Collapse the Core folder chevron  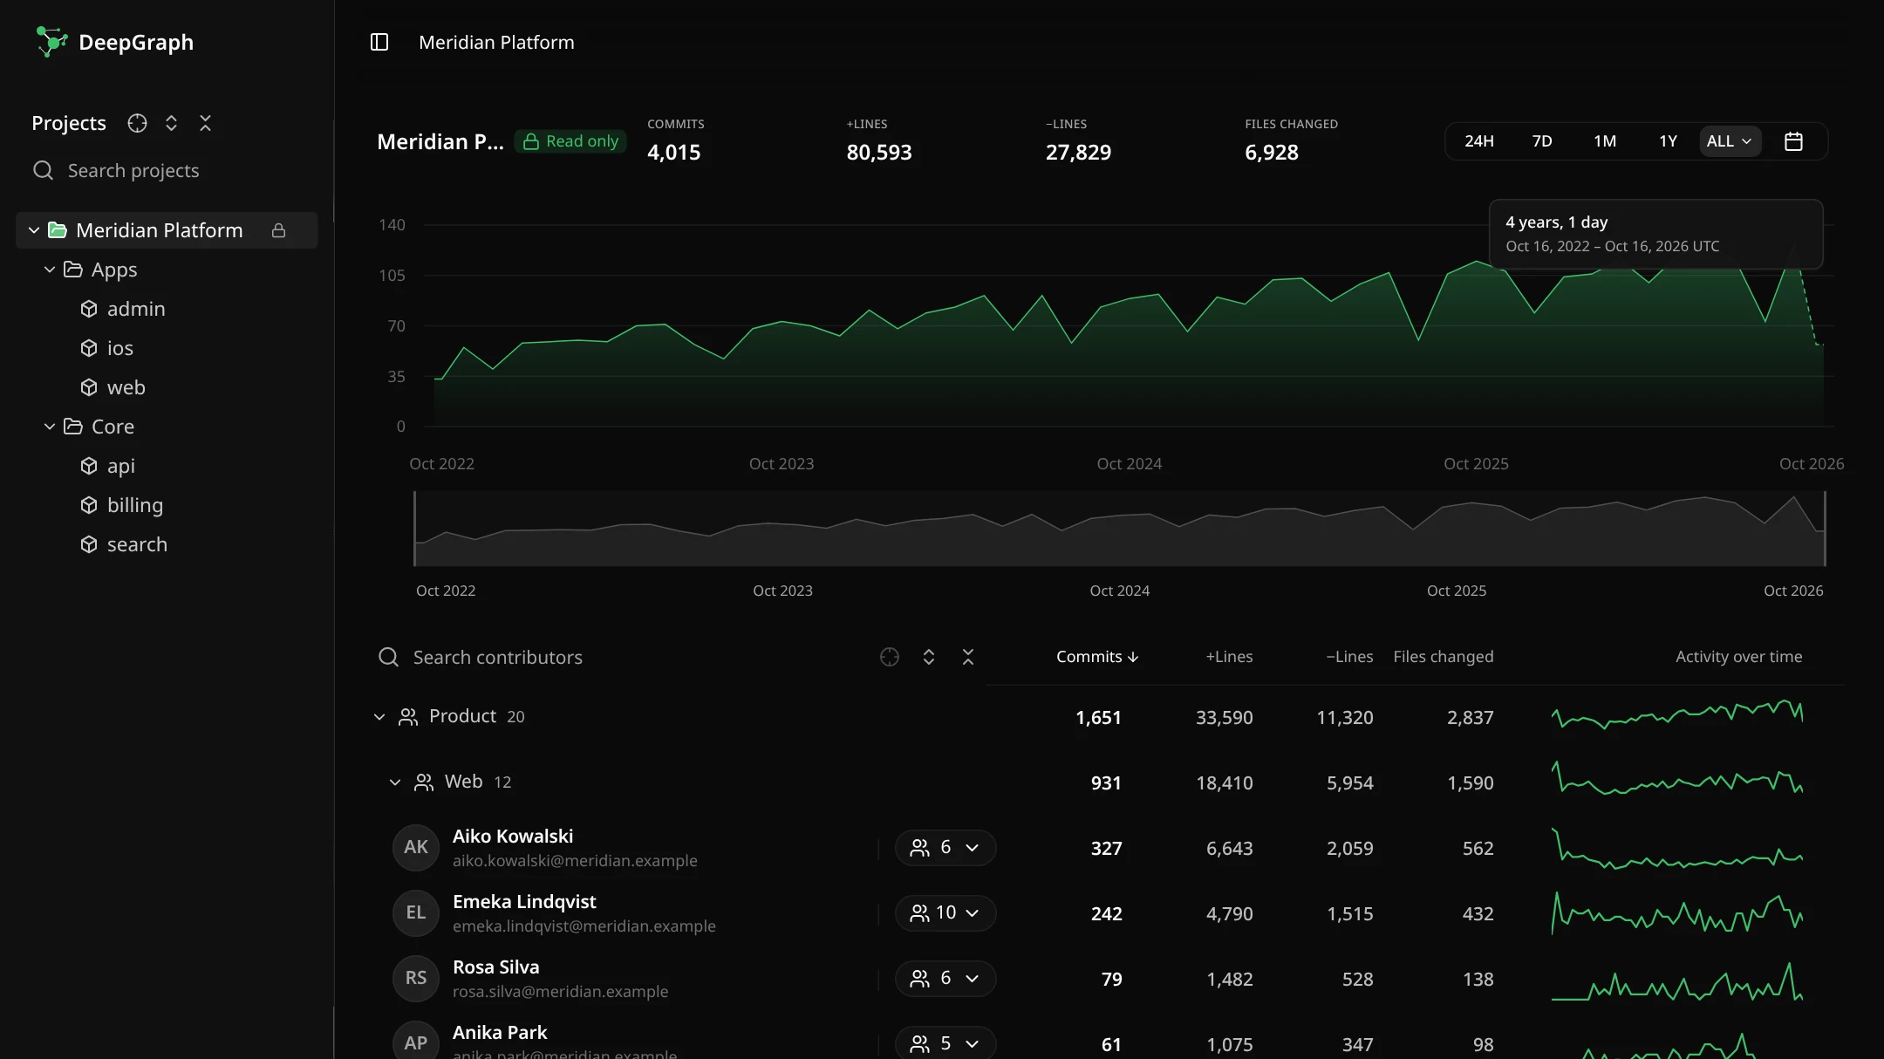(x=50, y=427)
